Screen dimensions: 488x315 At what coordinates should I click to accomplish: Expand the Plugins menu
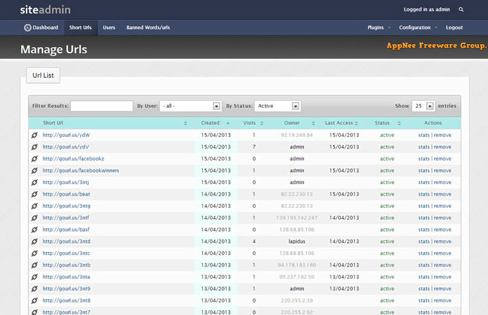pyautogui.click(x=379, y=28)
